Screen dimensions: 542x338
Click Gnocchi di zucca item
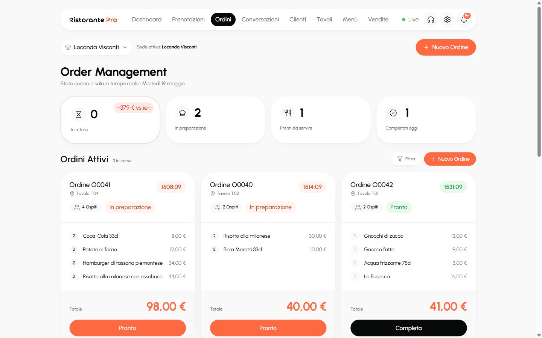[x=408, y=236]
